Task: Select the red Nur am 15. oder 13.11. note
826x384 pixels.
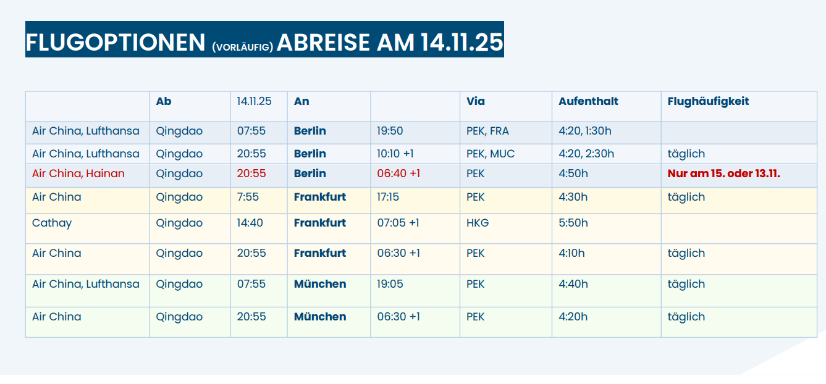Action: [x=723, y=173]
